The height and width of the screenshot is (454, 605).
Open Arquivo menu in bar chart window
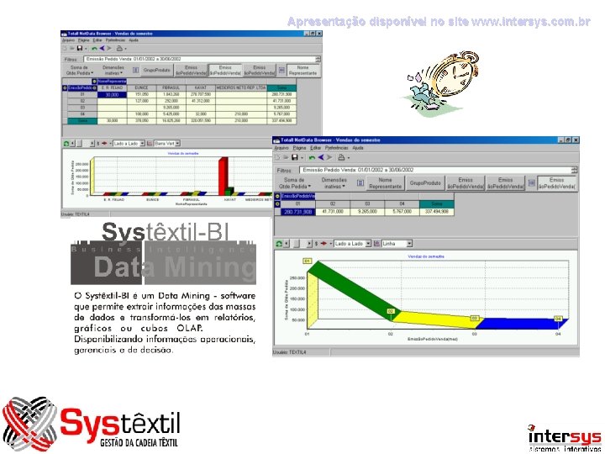[68, 40]
